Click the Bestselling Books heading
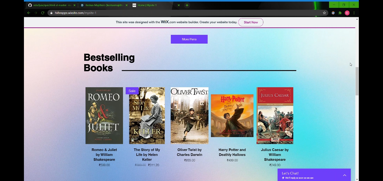Image resolution: width=383 pixels, height=181 pixels. pos(109,63)
